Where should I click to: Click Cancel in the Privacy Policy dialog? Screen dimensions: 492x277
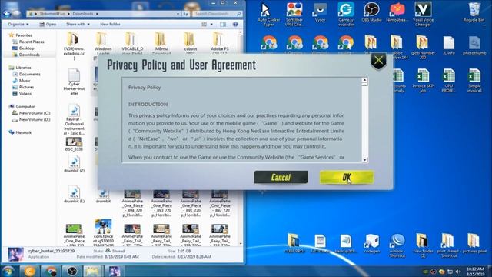[281, 177]
